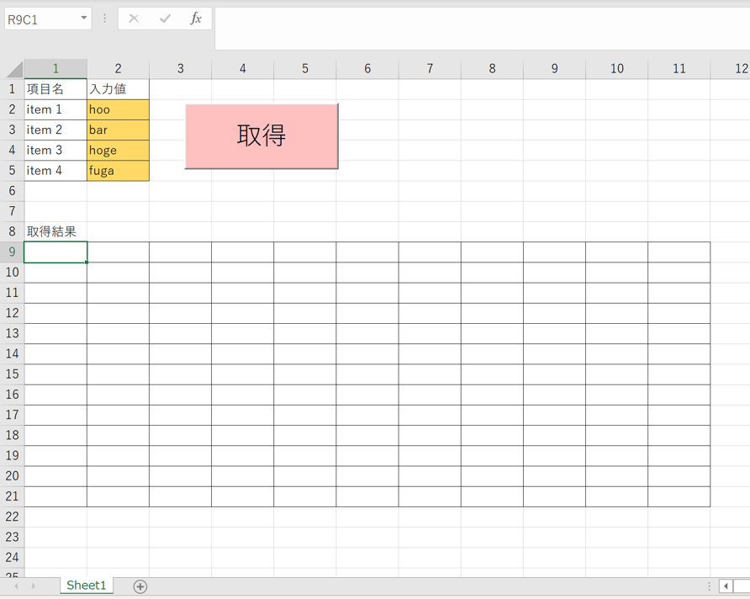Select column header 3
750x599 pixels.
180,69
